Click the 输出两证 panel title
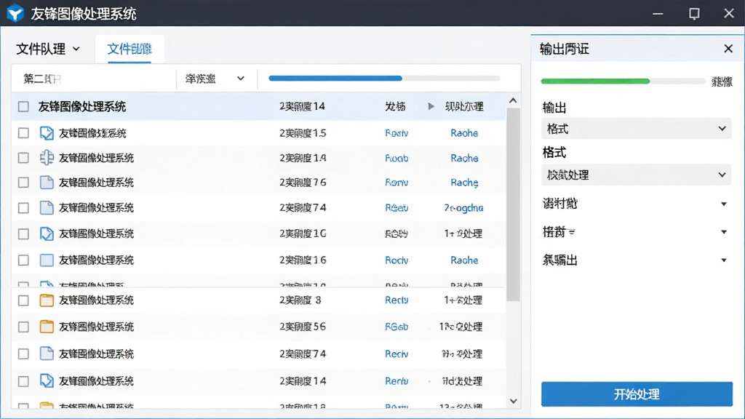The height and width of the screenshot is (419, 745). [565, 49]
